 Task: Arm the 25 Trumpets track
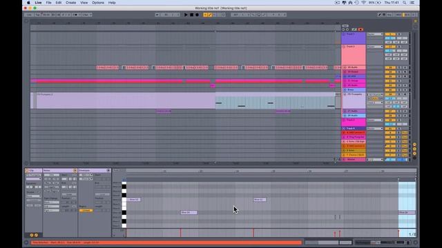pos(405,94)
